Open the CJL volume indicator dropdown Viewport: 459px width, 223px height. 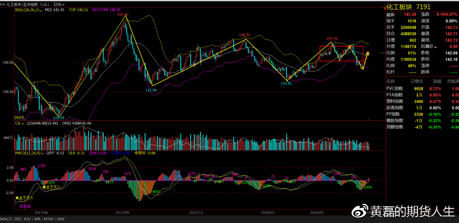pyautogui.click(x=20, y=123)
